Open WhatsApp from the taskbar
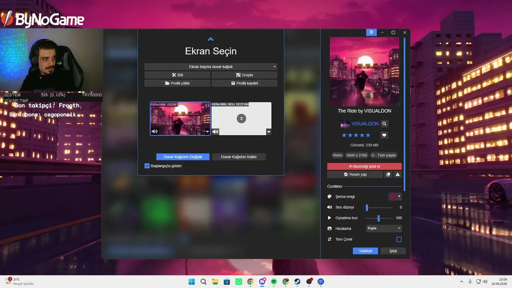Viewport: 512px width, 288px height. pyautogui.click(x=238, y=282)
